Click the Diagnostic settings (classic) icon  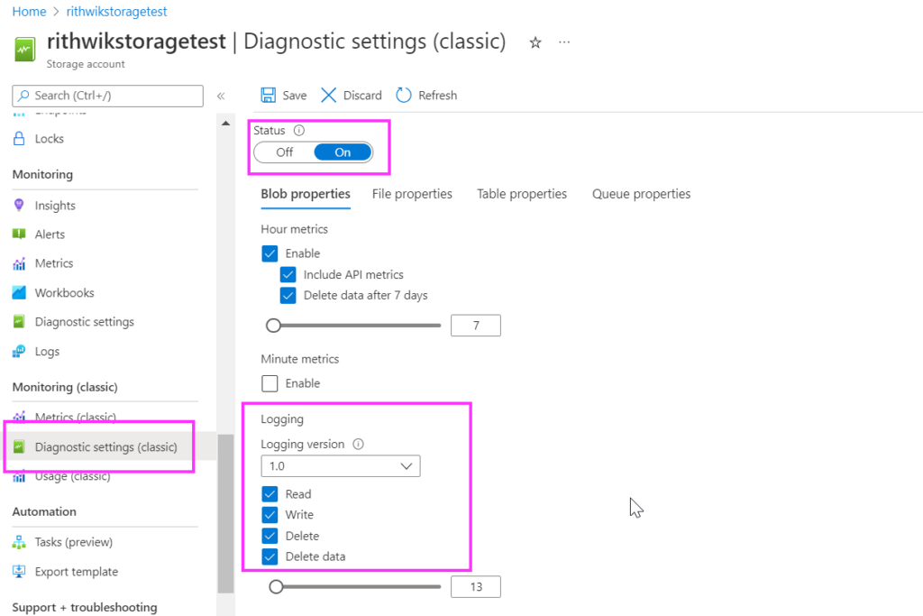[x=19, y=446]
